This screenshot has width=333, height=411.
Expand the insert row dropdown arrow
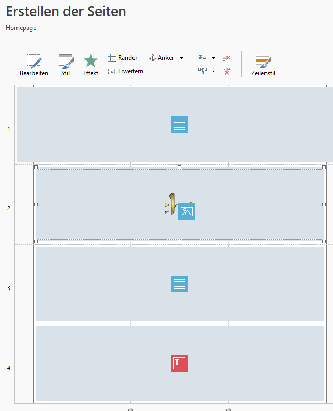213,58
